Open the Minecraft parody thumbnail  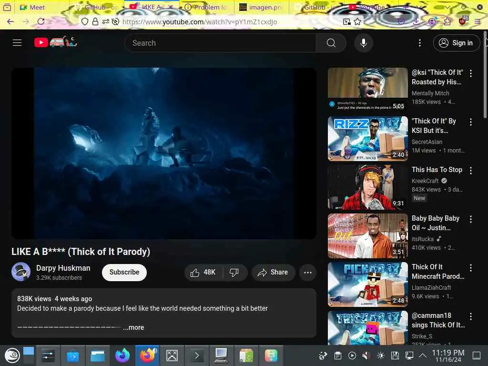tap(367, 285)
